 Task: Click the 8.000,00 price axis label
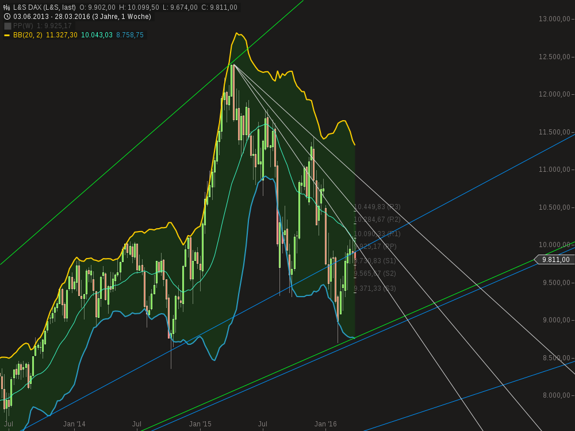click(x=556, y=395)
